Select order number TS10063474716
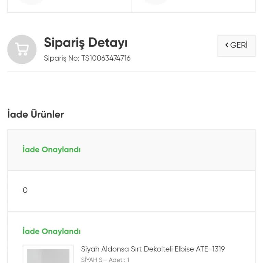This screenshot has width=263, height=263. point(106,58)
